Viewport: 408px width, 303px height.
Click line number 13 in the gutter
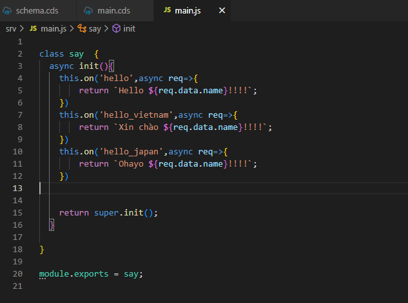tap(17, 188)
